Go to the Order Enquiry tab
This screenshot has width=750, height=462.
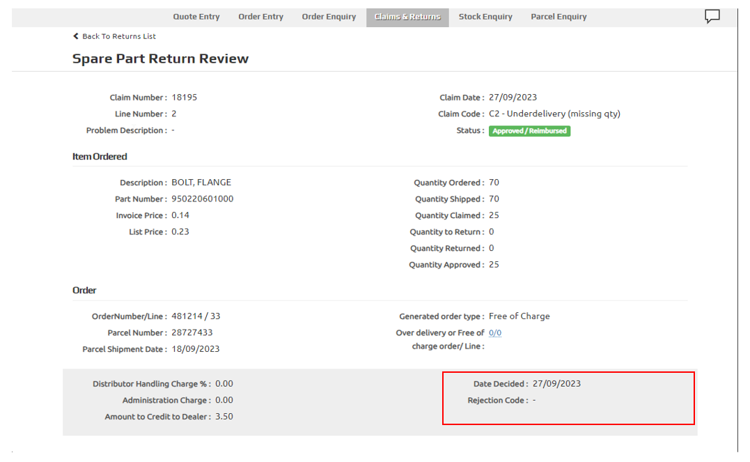click(x=329, y=17)
